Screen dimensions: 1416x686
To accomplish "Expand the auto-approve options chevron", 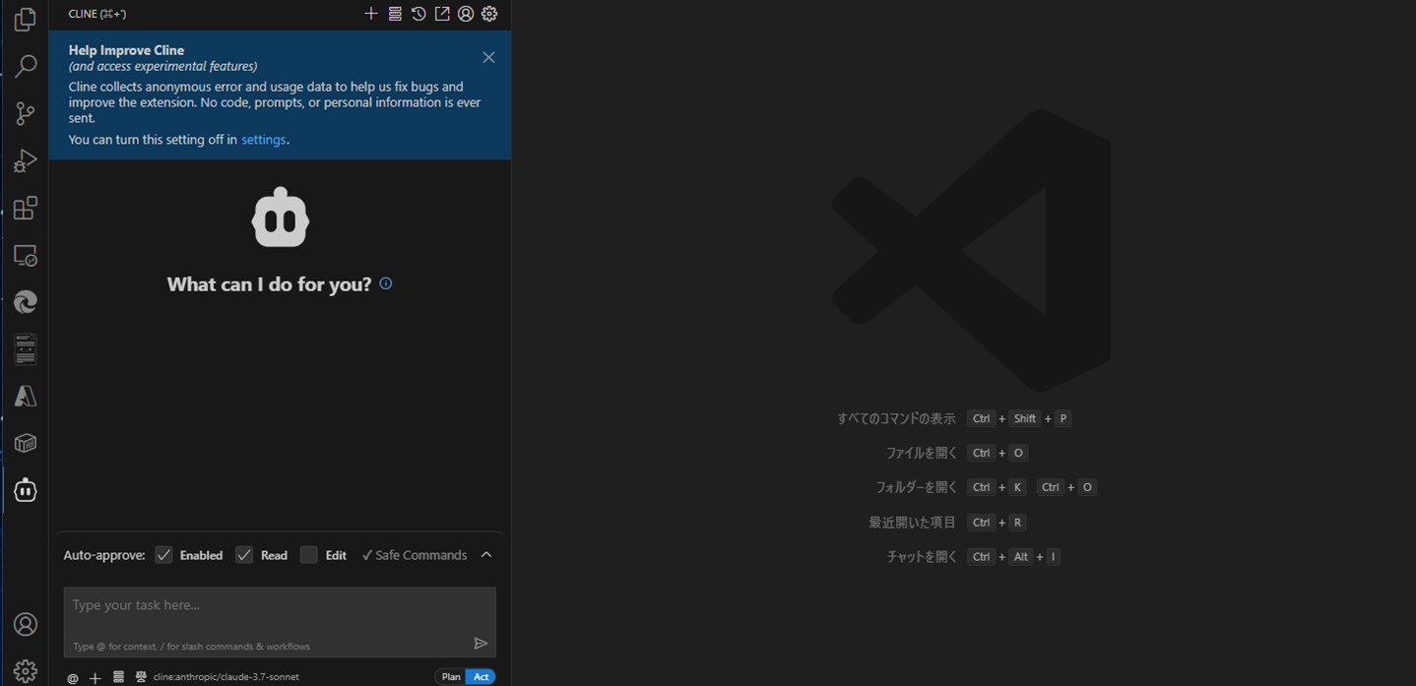I will [486, 555].
